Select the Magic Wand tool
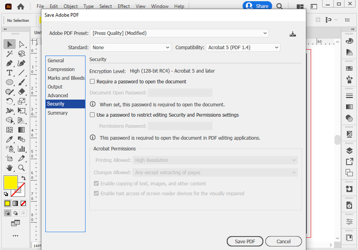 [10, 54]
